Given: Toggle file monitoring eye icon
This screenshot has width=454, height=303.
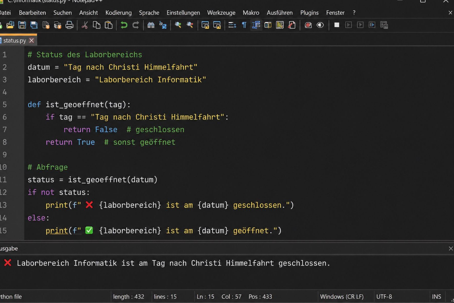Looking at the screenshot, I should [320, 25].
